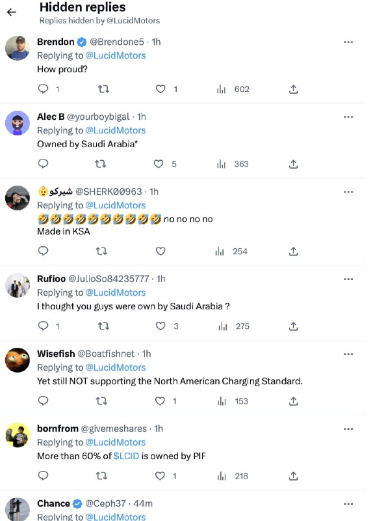
Task: Open more options menu on Rufioo's reply
Action: (x=348, y=279)
